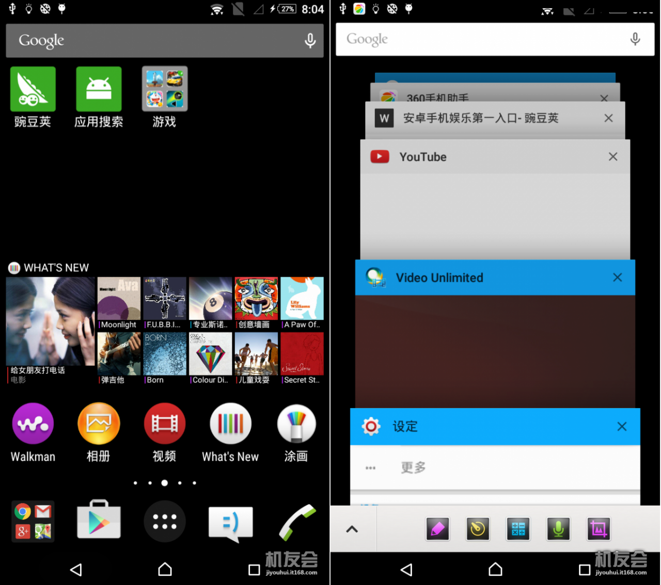Open the Moonlight album thumbnail
This screenshot has height=585, width=661.
pyautogui.click(x=119, y=299)
